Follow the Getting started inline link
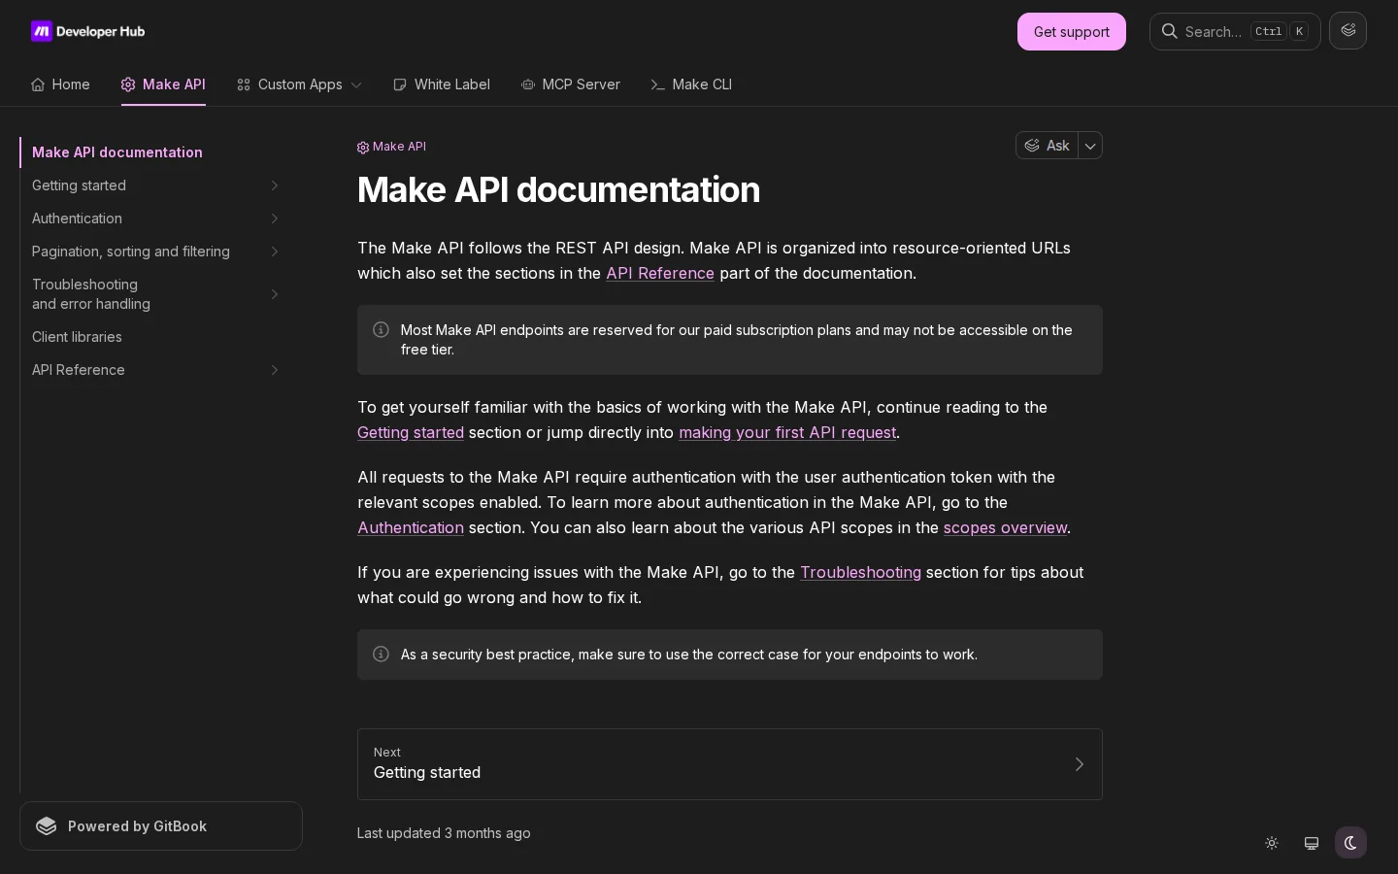 coord(411,433)
